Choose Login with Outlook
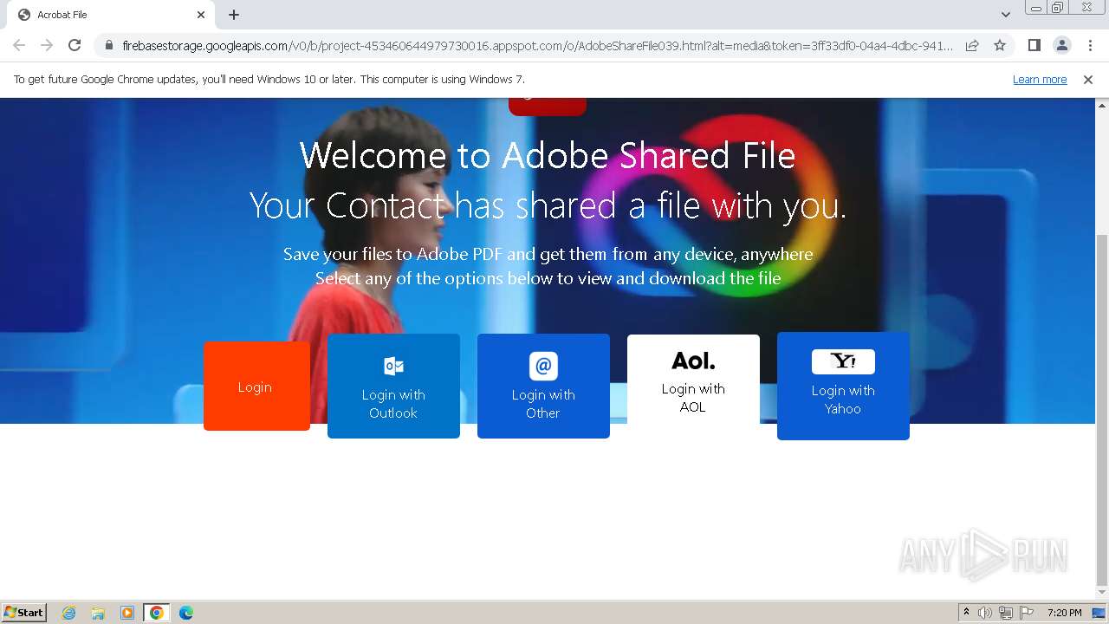 click(393, 386)
